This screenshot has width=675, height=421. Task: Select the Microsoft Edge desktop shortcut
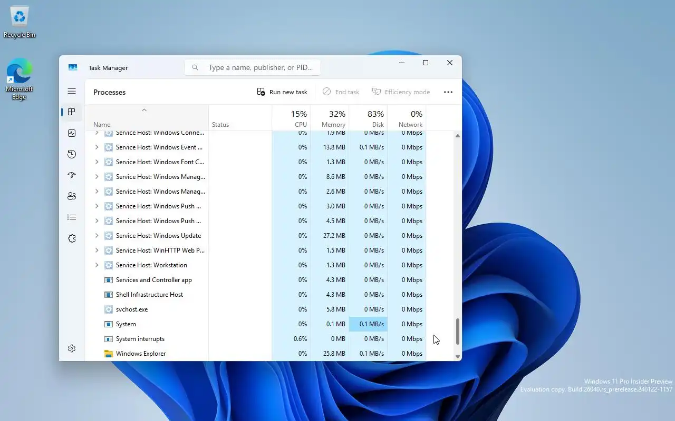(20, 79)
